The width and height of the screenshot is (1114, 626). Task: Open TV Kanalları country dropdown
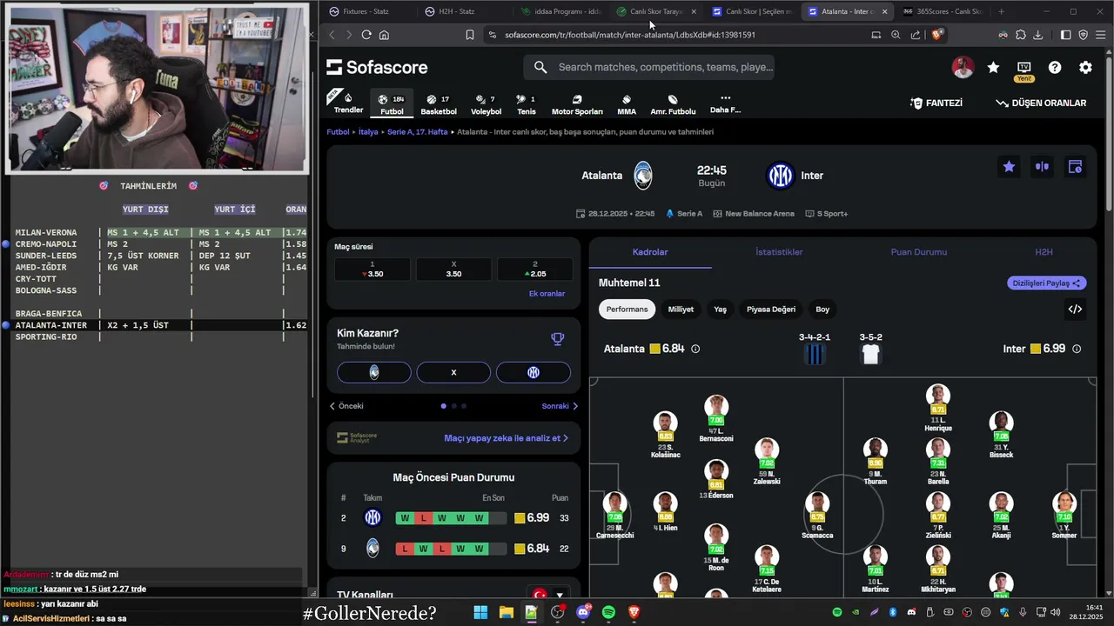point(547,595)
